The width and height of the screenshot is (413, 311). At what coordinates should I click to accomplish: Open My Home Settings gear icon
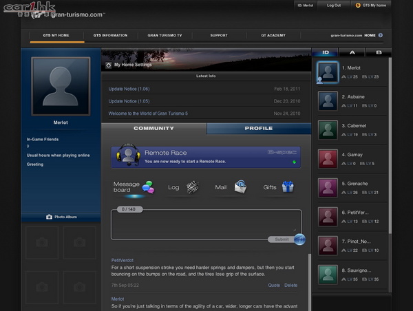(109, 65)
